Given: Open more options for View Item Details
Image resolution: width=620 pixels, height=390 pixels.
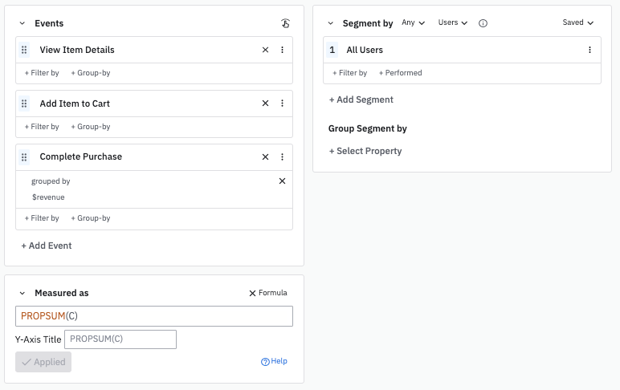Looking at the screenshot, I should tap(282, 50).
